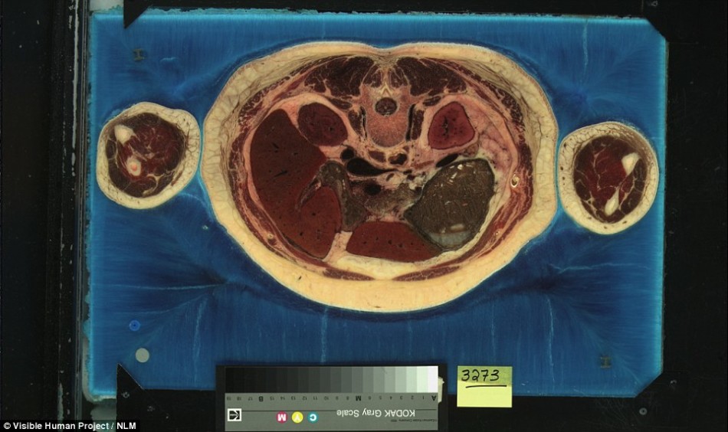Click the pale round registration dot

pos(142,355)
